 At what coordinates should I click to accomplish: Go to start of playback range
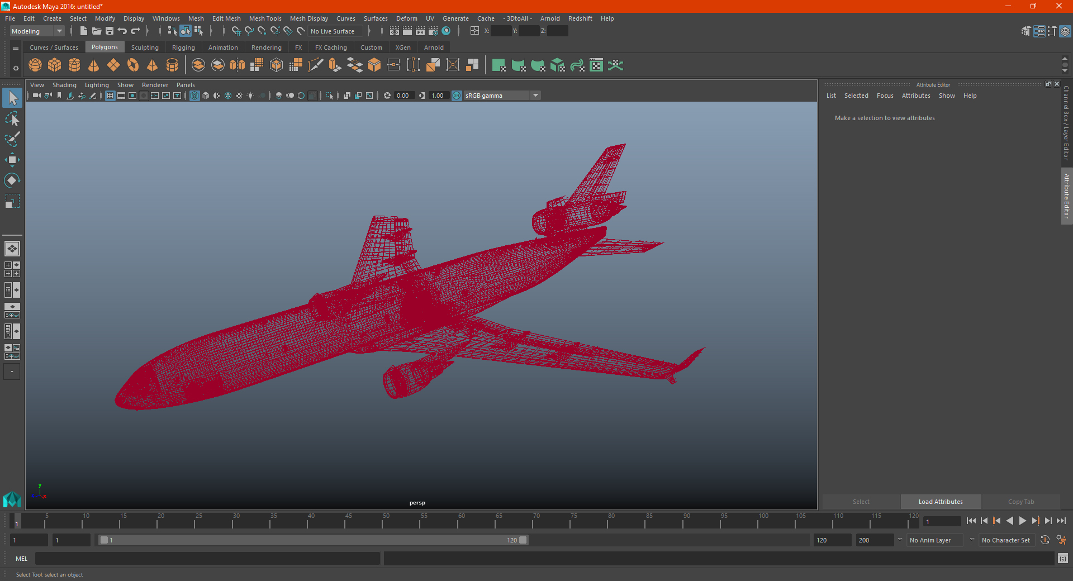point(971,521)
